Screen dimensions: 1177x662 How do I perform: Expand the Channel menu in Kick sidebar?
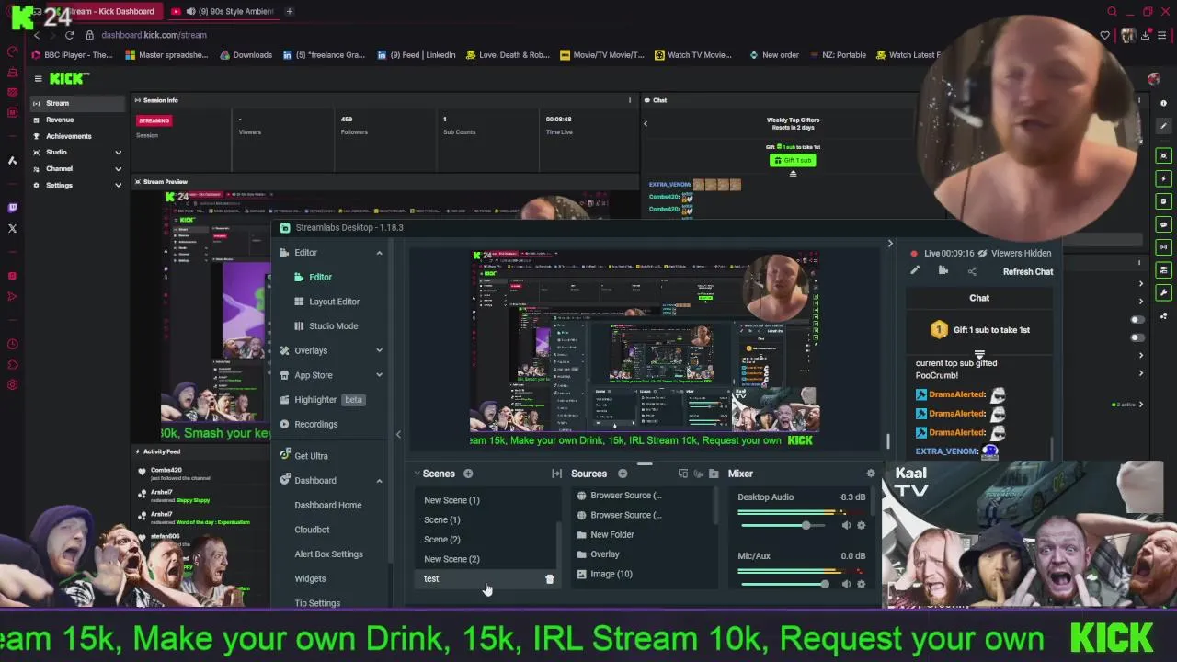click(x=118, y=168)
